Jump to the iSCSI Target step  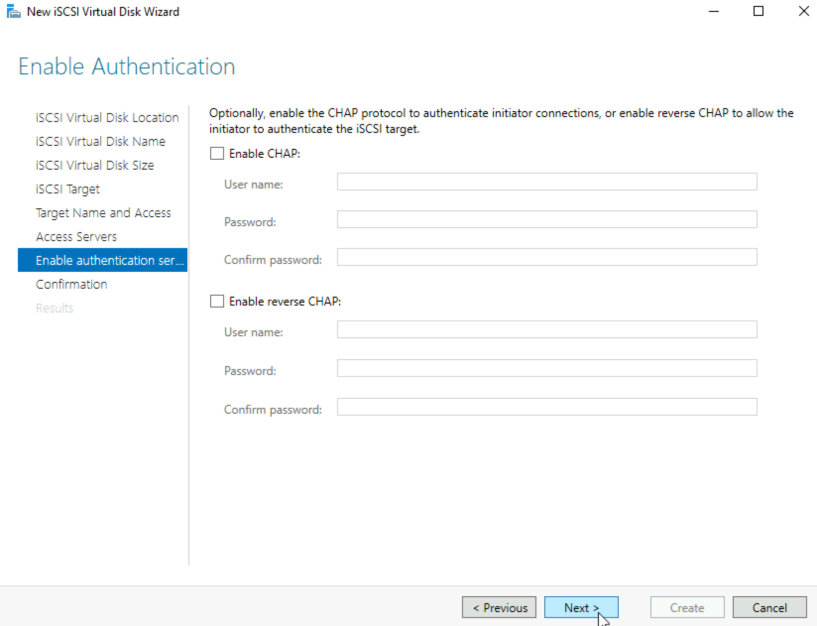point(67,189)
